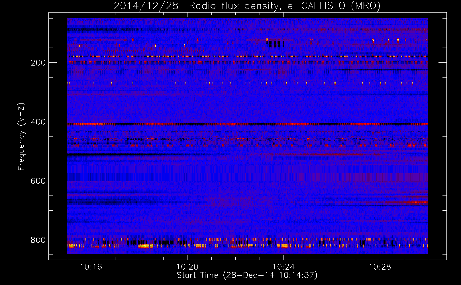The height and width of the screenshot is (285, 461).
Task: Click the 'Start Time (28-Dec-14 10:14:37)' label
Action: tap(247, 275)
